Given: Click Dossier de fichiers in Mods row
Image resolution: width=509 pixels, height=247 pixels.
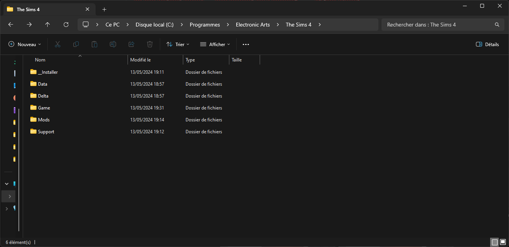Looking at the screenshot, I should (x=204, y=120).
